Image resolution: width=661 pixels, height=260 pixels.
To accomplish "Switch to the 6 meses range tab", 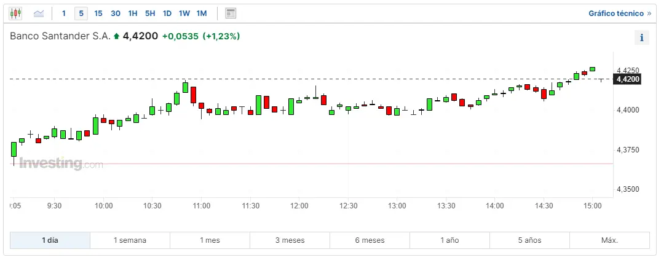I will (x=370, y=240).
